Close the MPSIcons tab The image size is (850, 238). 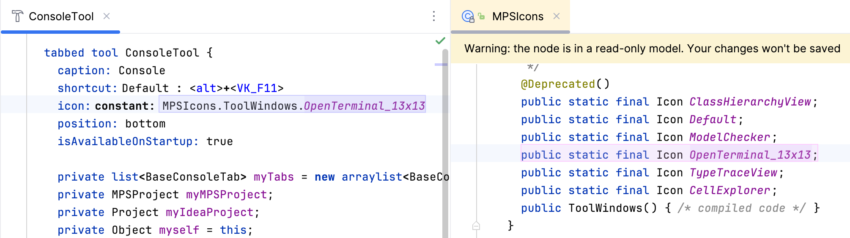point(557,16)
